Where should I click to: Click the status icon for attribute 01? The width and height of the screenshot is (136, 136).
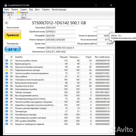pyautogui.click(x=7, y=60)
